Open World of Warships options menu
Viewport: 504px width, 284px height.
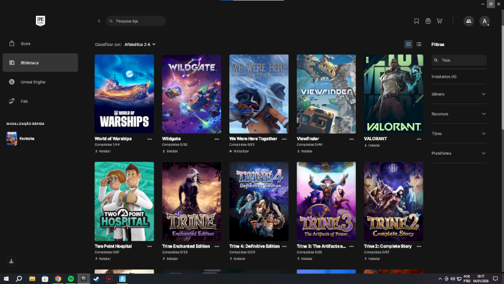(x=149, y=139)
